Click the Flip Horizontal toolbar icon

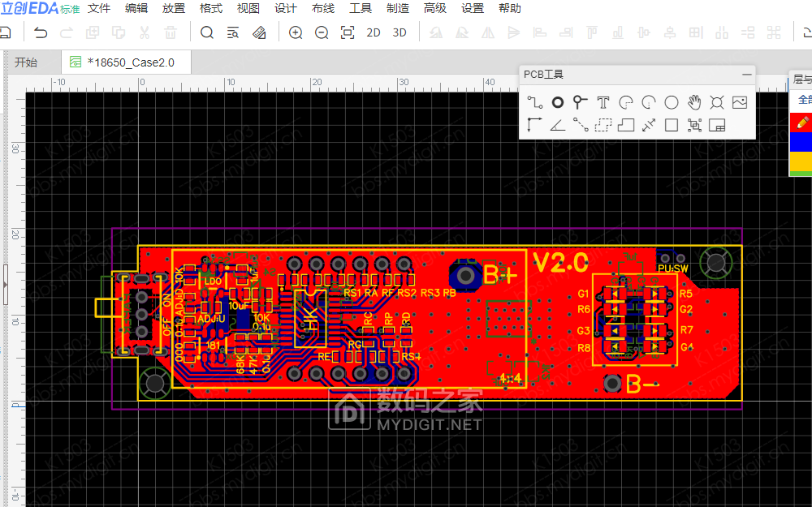488,32
